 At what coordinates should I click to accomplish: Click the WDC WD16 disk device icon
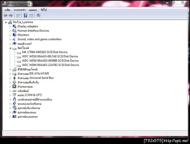click(19, 57)
